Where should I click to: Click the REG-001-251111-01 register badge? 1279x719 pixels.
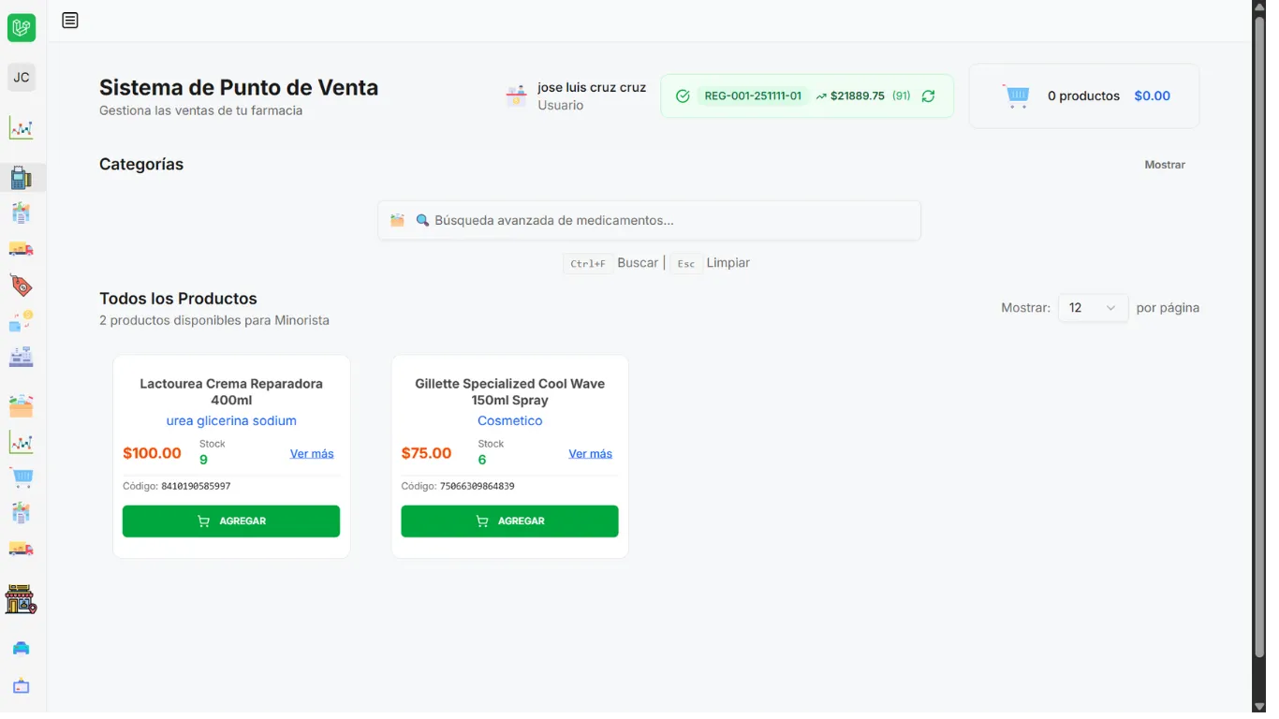coord(753,96)
